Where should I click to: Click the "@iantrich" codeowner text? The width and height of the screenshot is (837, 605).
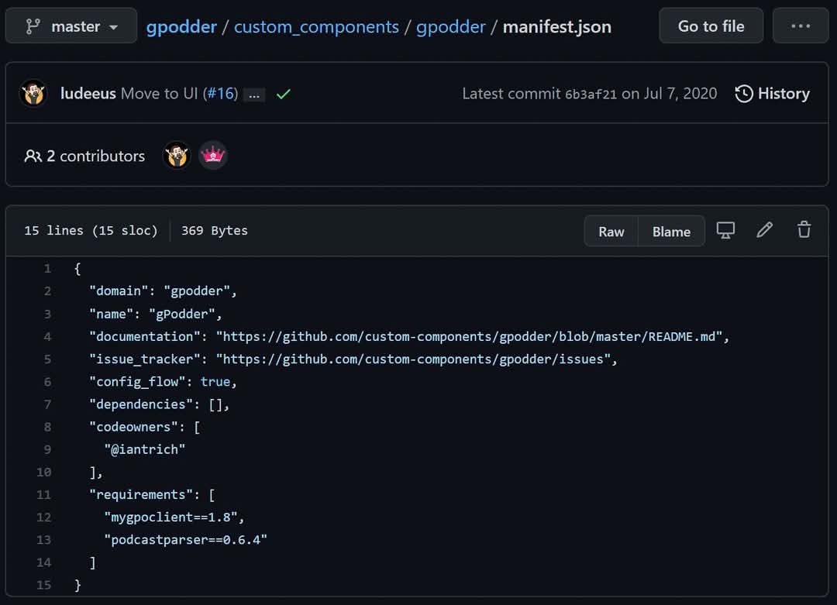coord(145,450)
